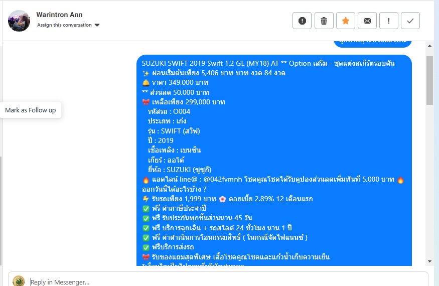This screenshot has width=439, height=286.
Task: Click the partially visible message bubble at top
Action: click(373, 44)
